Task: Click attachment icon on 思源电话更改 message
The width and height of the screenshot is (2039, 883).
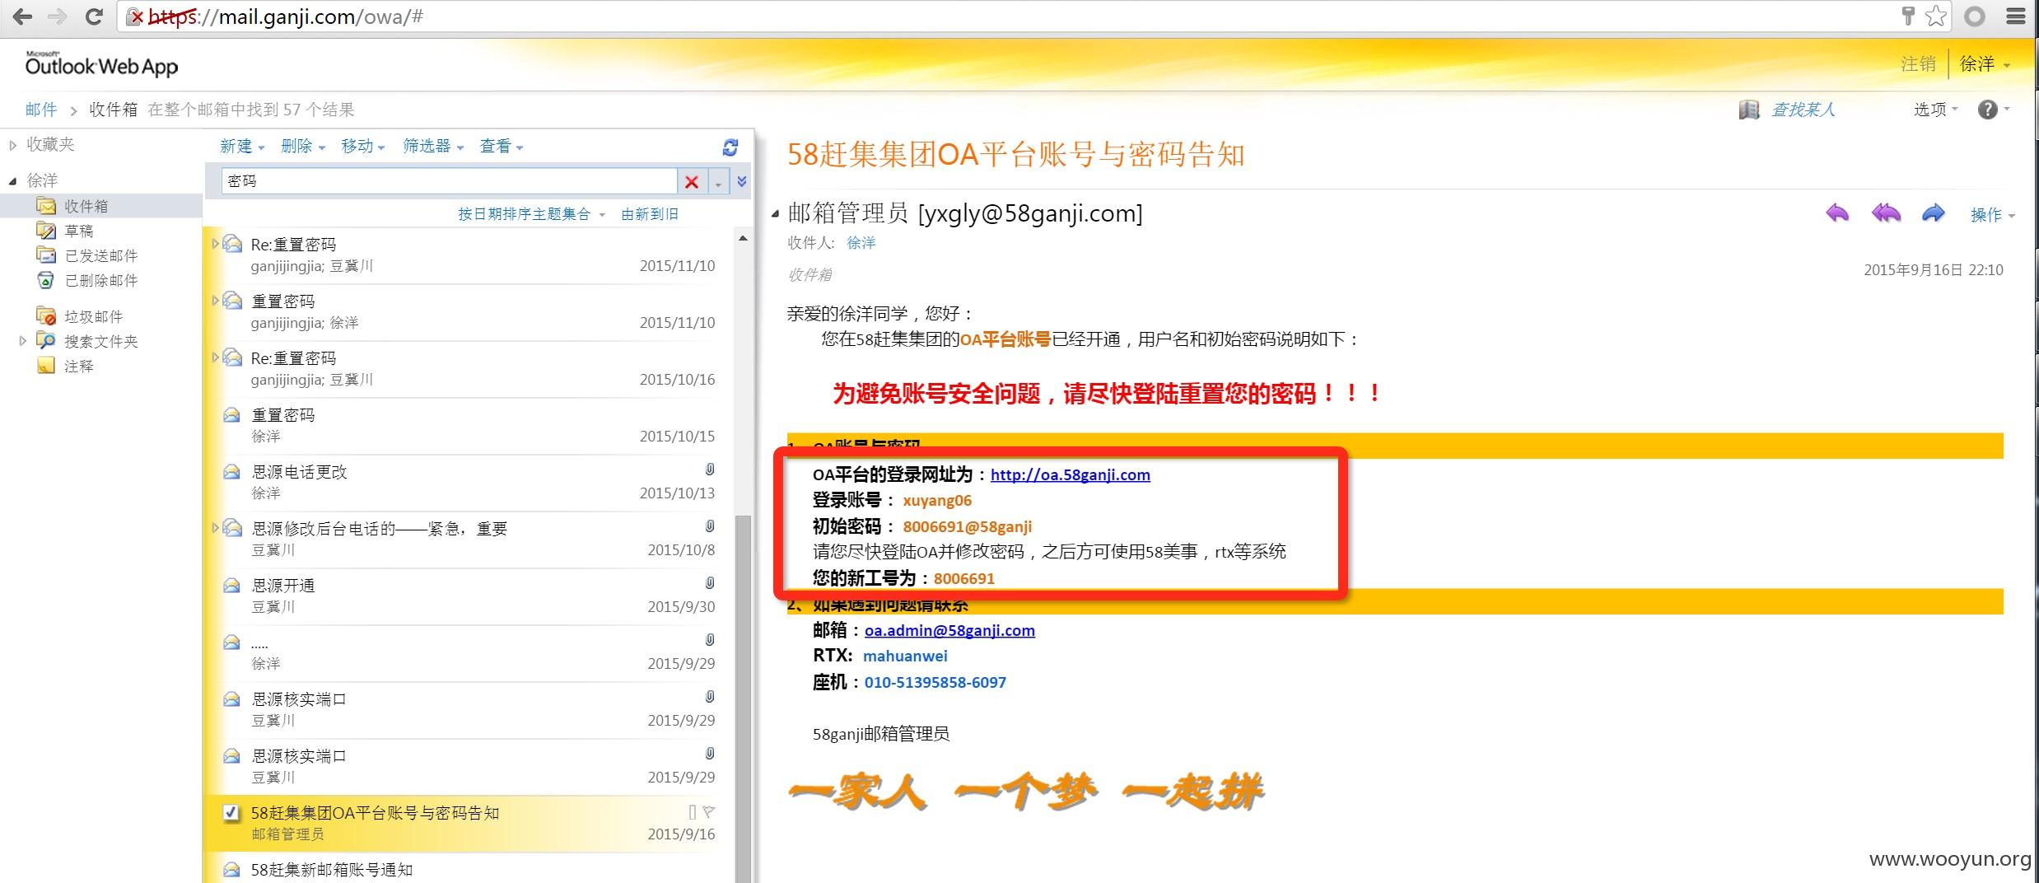Action: pyautogui.click(x=709, y=470)
